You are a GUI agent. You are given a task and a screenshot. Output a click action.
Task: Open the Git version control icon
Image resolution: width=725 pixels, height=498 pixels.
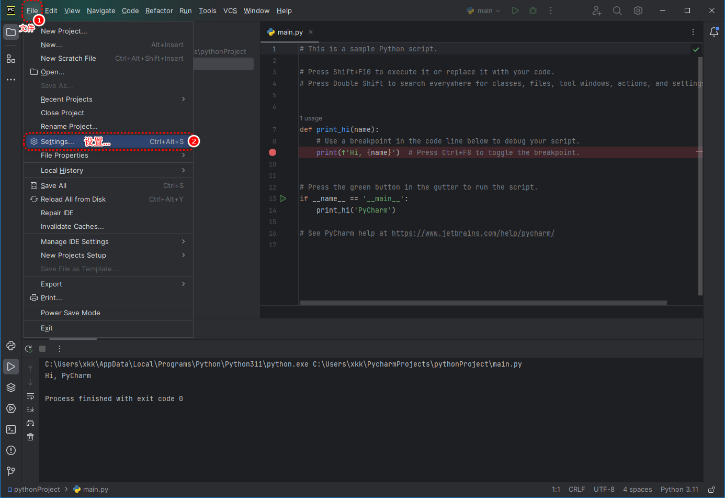point(11,471)
